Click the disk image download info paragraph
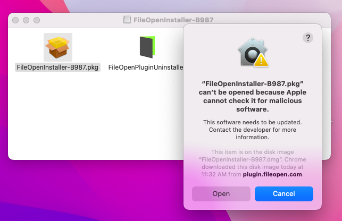Screen dimensions: 342x221 [x=252, y=163]
